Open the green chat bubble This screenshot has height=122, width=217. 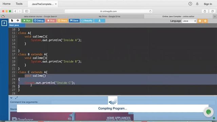click(x=209, y=112)
